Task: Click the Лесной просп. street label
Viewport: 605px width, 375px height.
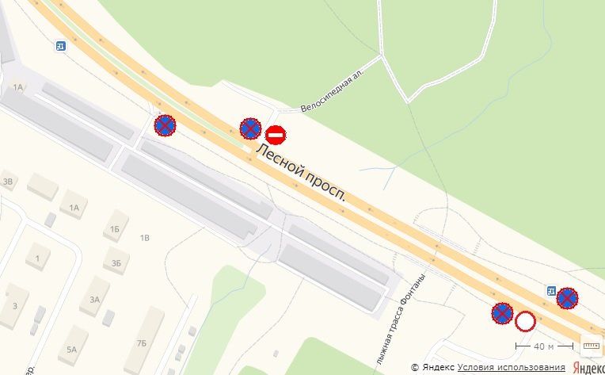Action: [301, 172]
